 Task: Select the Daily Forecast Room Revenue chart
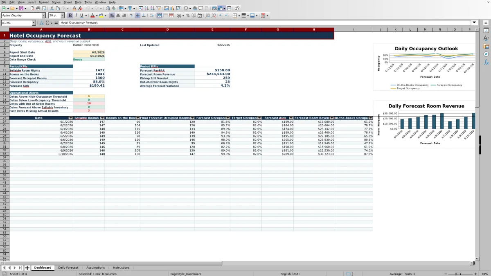click(x=425, y=124)
